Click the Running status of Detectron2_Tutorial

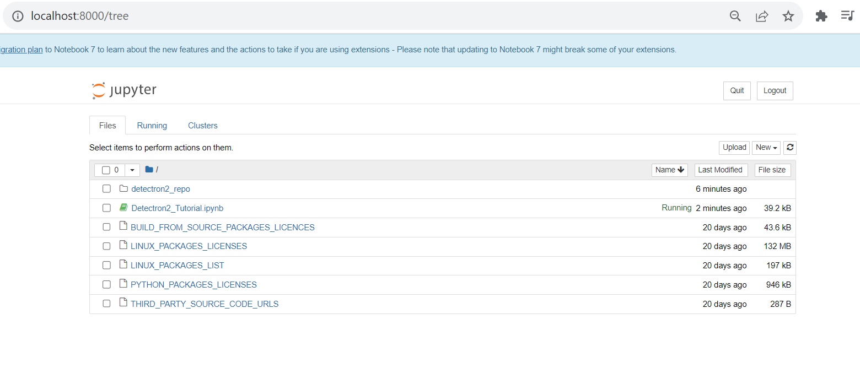point(676,208)
